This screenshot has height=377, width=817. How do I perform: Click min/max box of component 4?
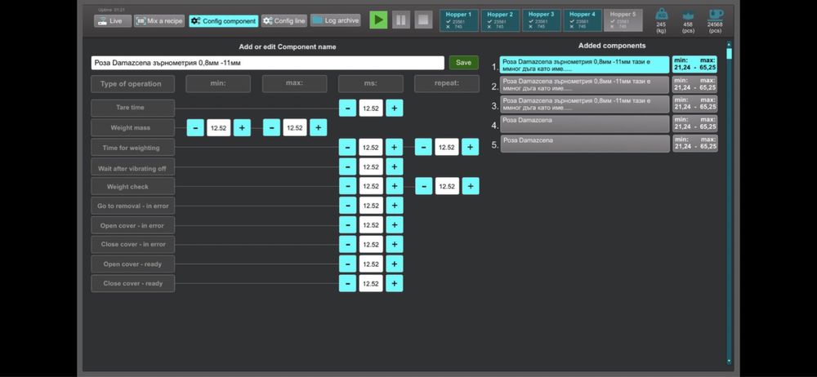click(694, 124)
